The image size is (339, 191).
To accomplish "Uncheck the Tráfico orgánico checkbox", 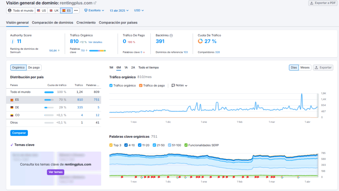I will point(111,85).
